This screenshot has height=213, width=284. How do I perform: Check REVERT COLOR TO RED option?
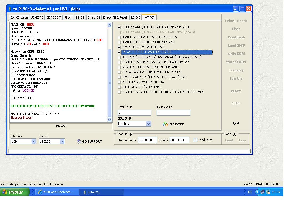pos(119,77)
